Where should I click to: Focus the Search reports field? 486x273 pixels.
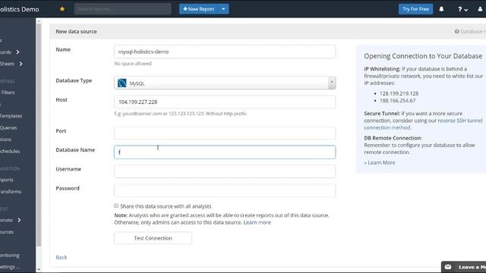122,9
